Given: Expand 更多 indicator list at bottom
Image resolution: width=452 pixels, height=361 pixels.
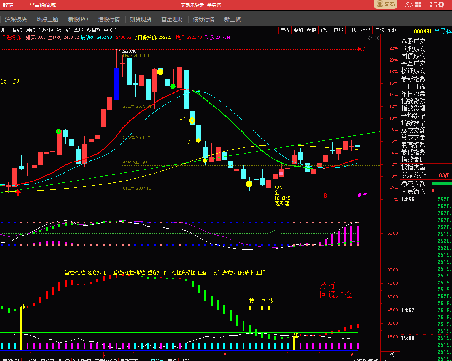Looking at the screenshot, I should point(172,360).
